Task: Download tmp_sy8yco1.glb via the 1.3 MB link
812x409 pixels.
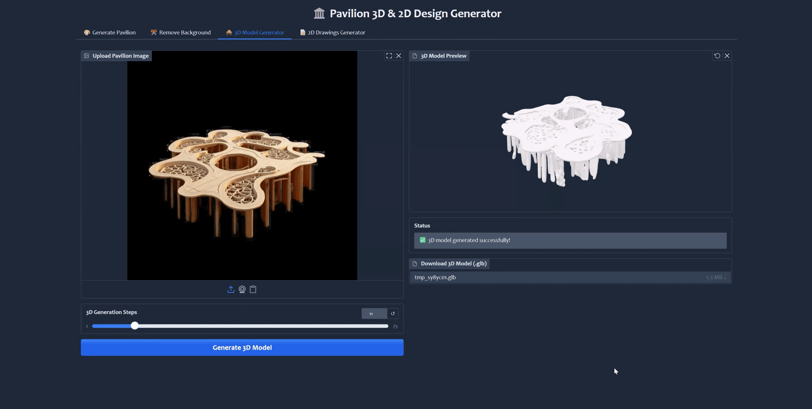Action: [x=716, y=277]
